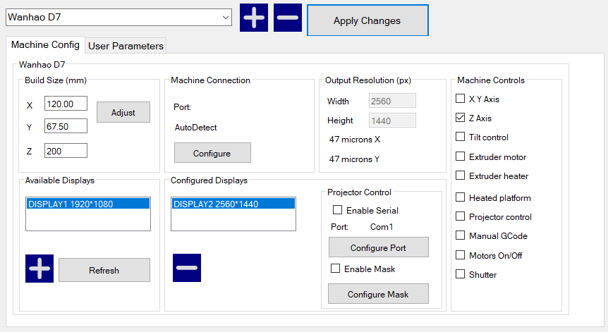Remove machine profile with top minus icon

click(x=288, y=18)
